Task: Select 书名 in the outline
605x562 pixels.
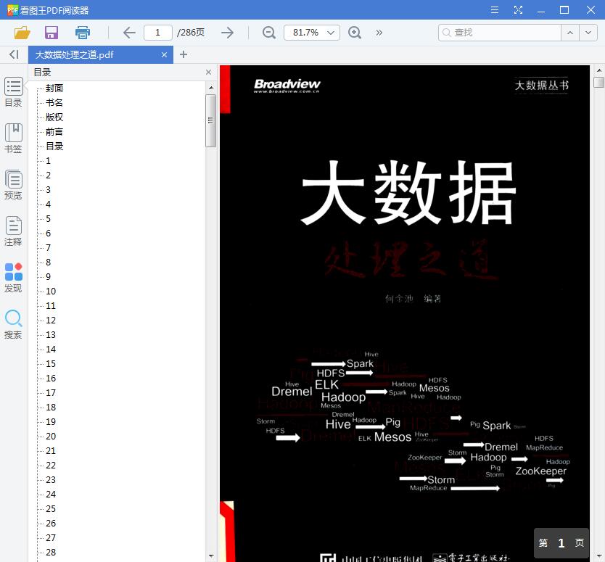Action: [54, 102]
